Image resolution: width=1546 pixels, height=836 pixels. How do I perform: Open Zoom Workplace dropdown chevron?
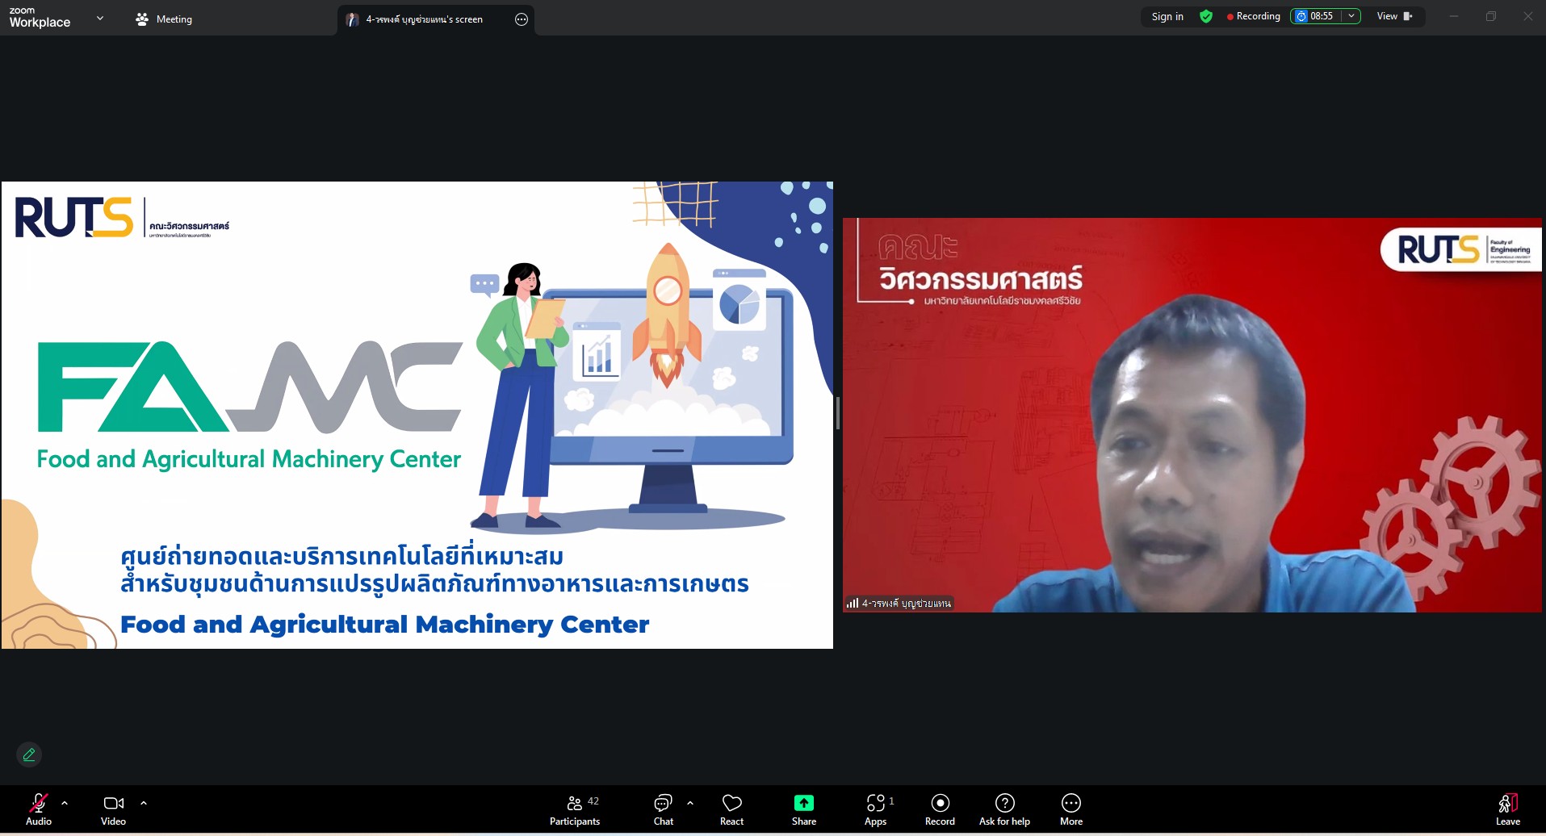[100, 18]
